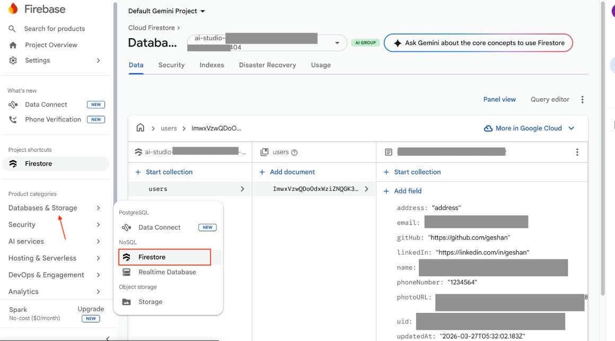This screenshot has width=615, height=341.
Task: Switch to the Indexes tab
Action: click(x=212, y=65)
